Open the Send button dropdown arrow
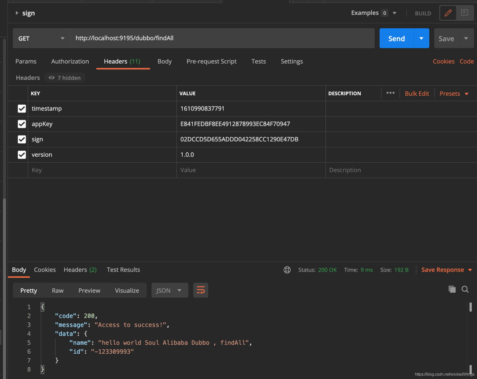 pyautogui.click(x=421, y=38)
